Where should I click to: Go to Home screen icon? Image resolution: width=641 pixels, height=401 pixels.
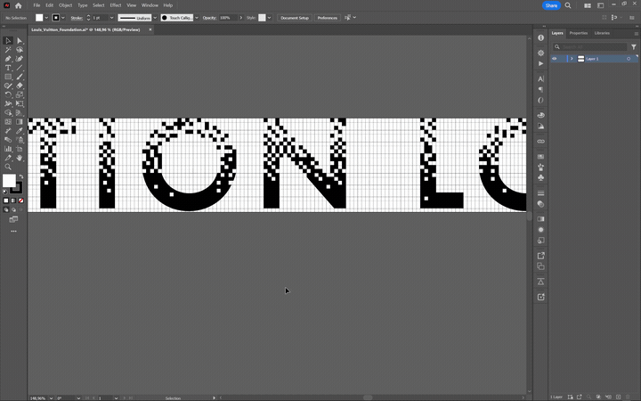[x=18, y=5]
